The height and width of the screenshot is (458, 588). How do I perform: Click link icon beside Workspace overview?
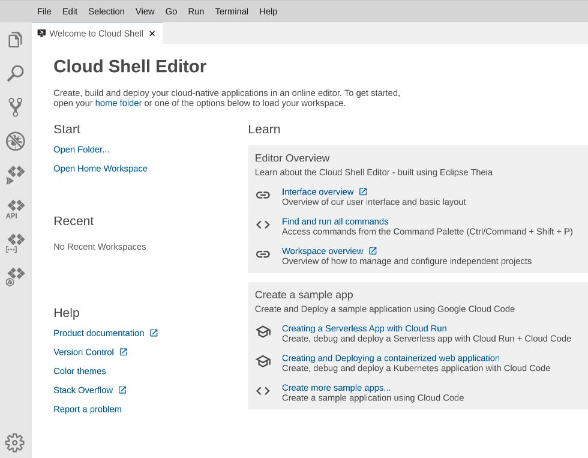click(263, 255)
